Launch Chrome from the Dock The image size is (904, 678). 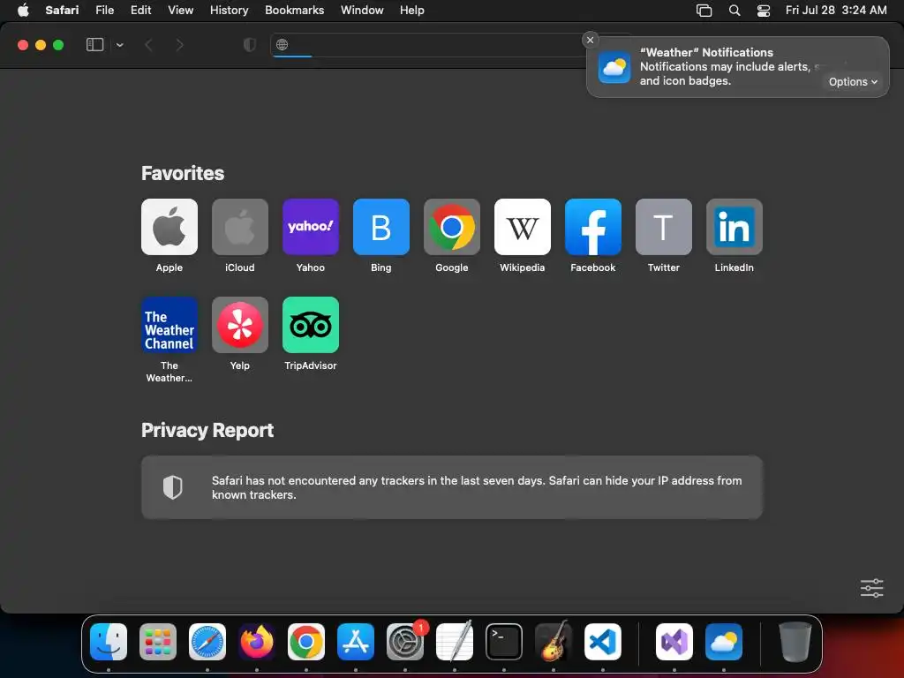[306, 642]
